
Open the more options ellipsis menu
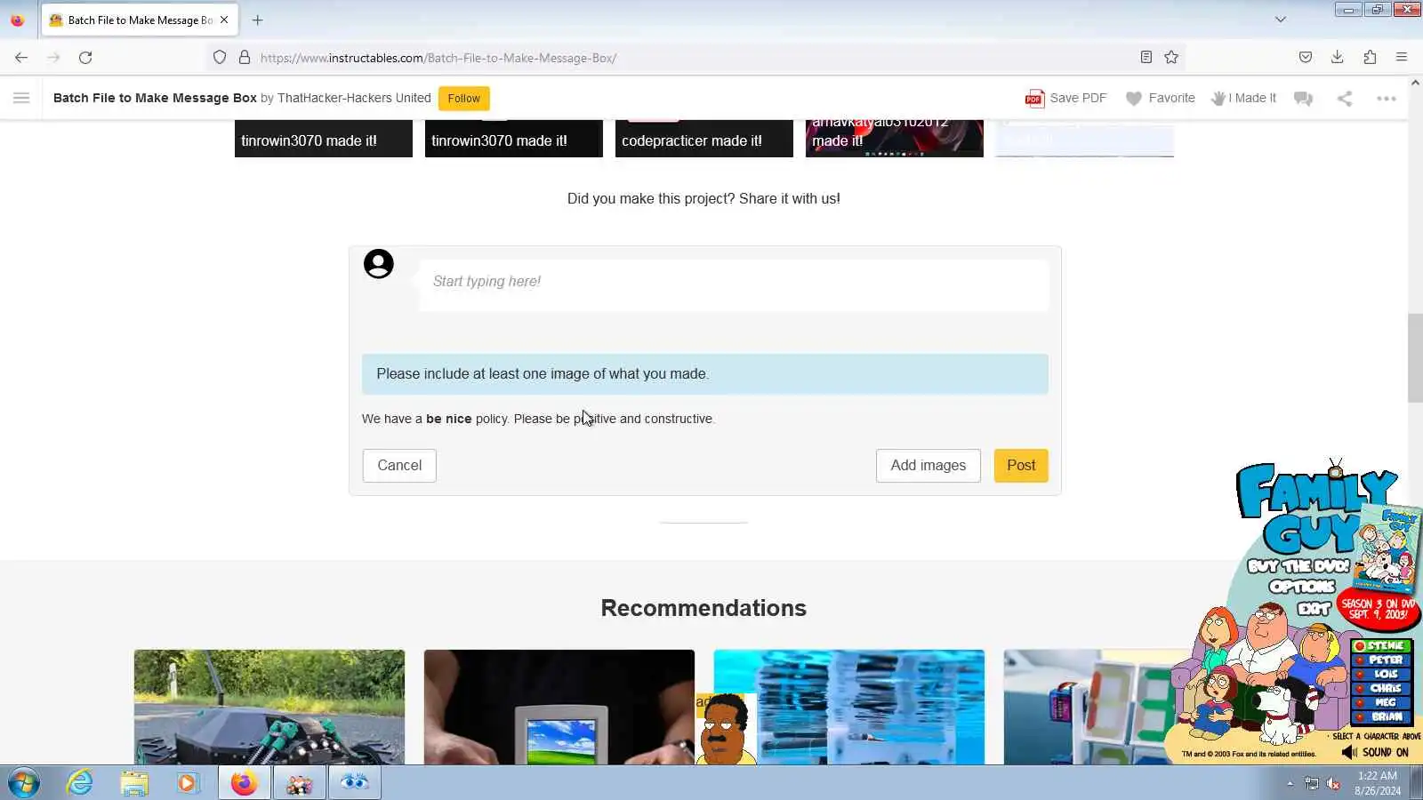pos(1387,99)
